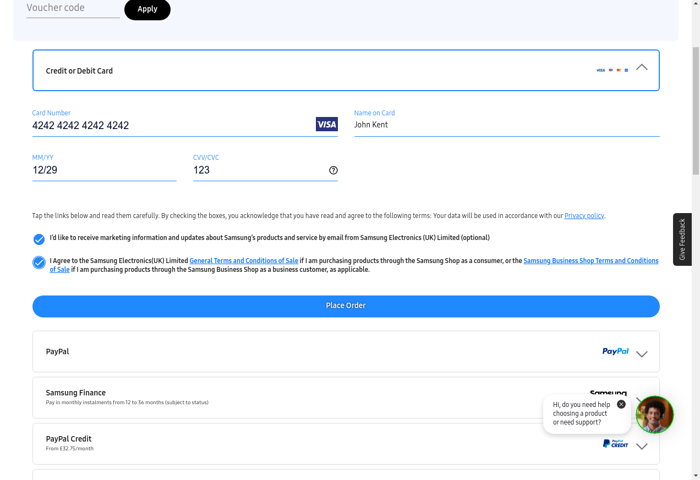
Task: Click the CVV help question mark icon
Action: (x=333, y=170)
